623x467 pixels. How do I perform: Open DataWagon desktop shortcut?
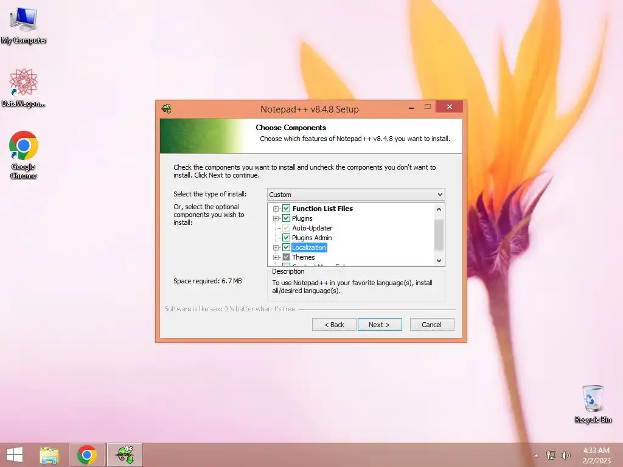coord(24,88)
